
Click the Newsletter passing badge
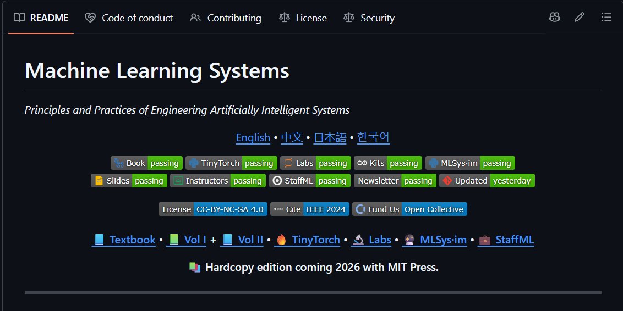(x=395, y=180)
